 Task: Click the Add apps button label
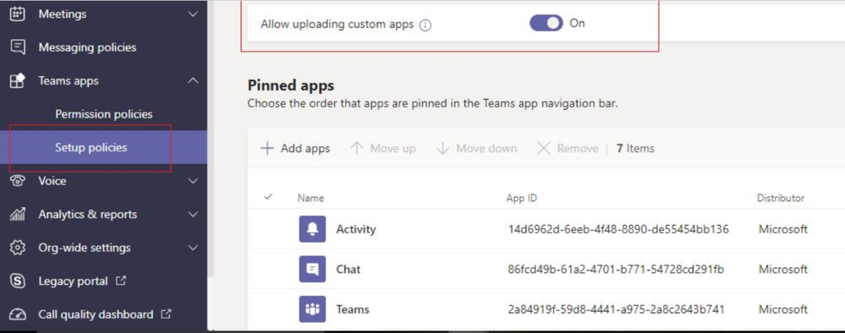305,149
